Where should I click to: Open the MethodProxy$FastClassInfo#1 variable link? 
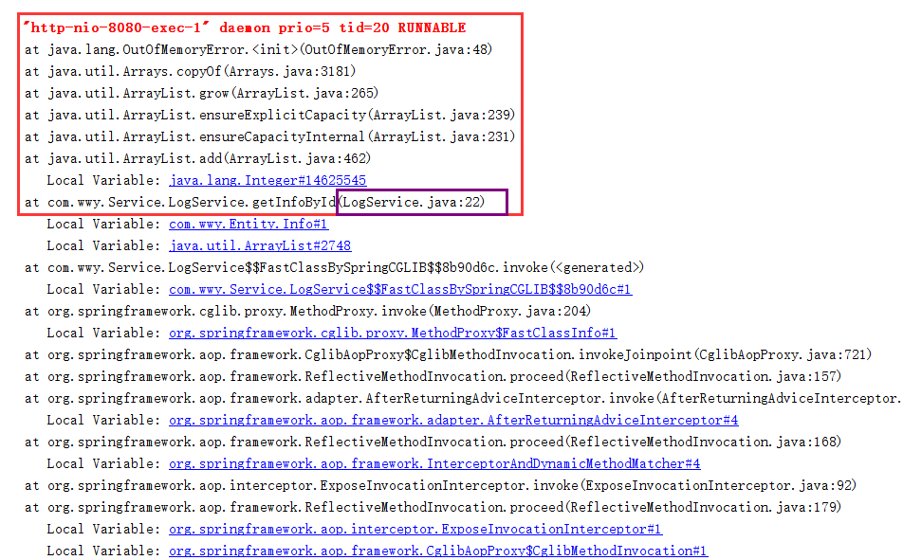[392, 333]
